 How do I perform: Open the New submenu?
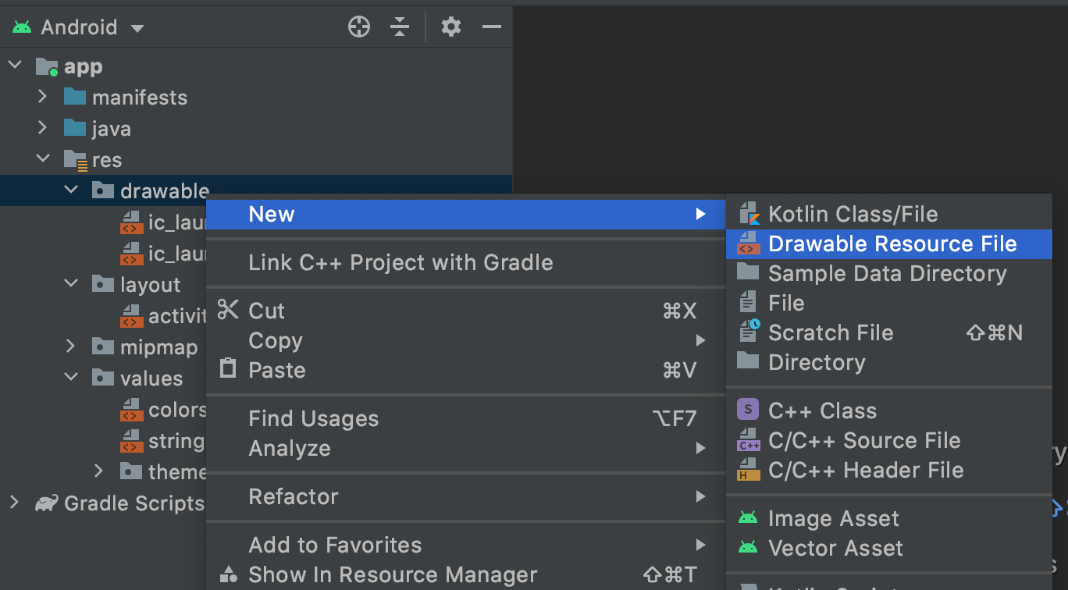(466, 214)
